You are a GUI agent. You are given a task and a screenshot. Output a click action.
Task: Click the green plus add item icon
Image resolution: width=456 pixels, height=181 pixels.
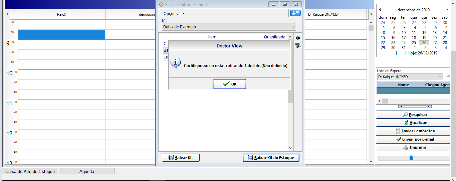(298, 38)
